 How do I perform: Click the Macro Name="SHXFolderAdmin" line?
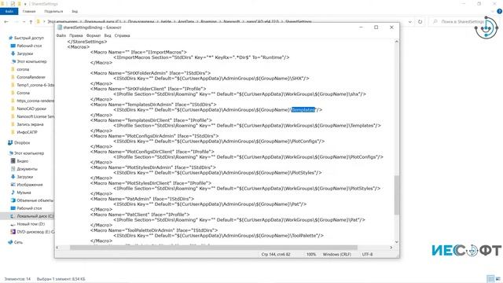150,73
